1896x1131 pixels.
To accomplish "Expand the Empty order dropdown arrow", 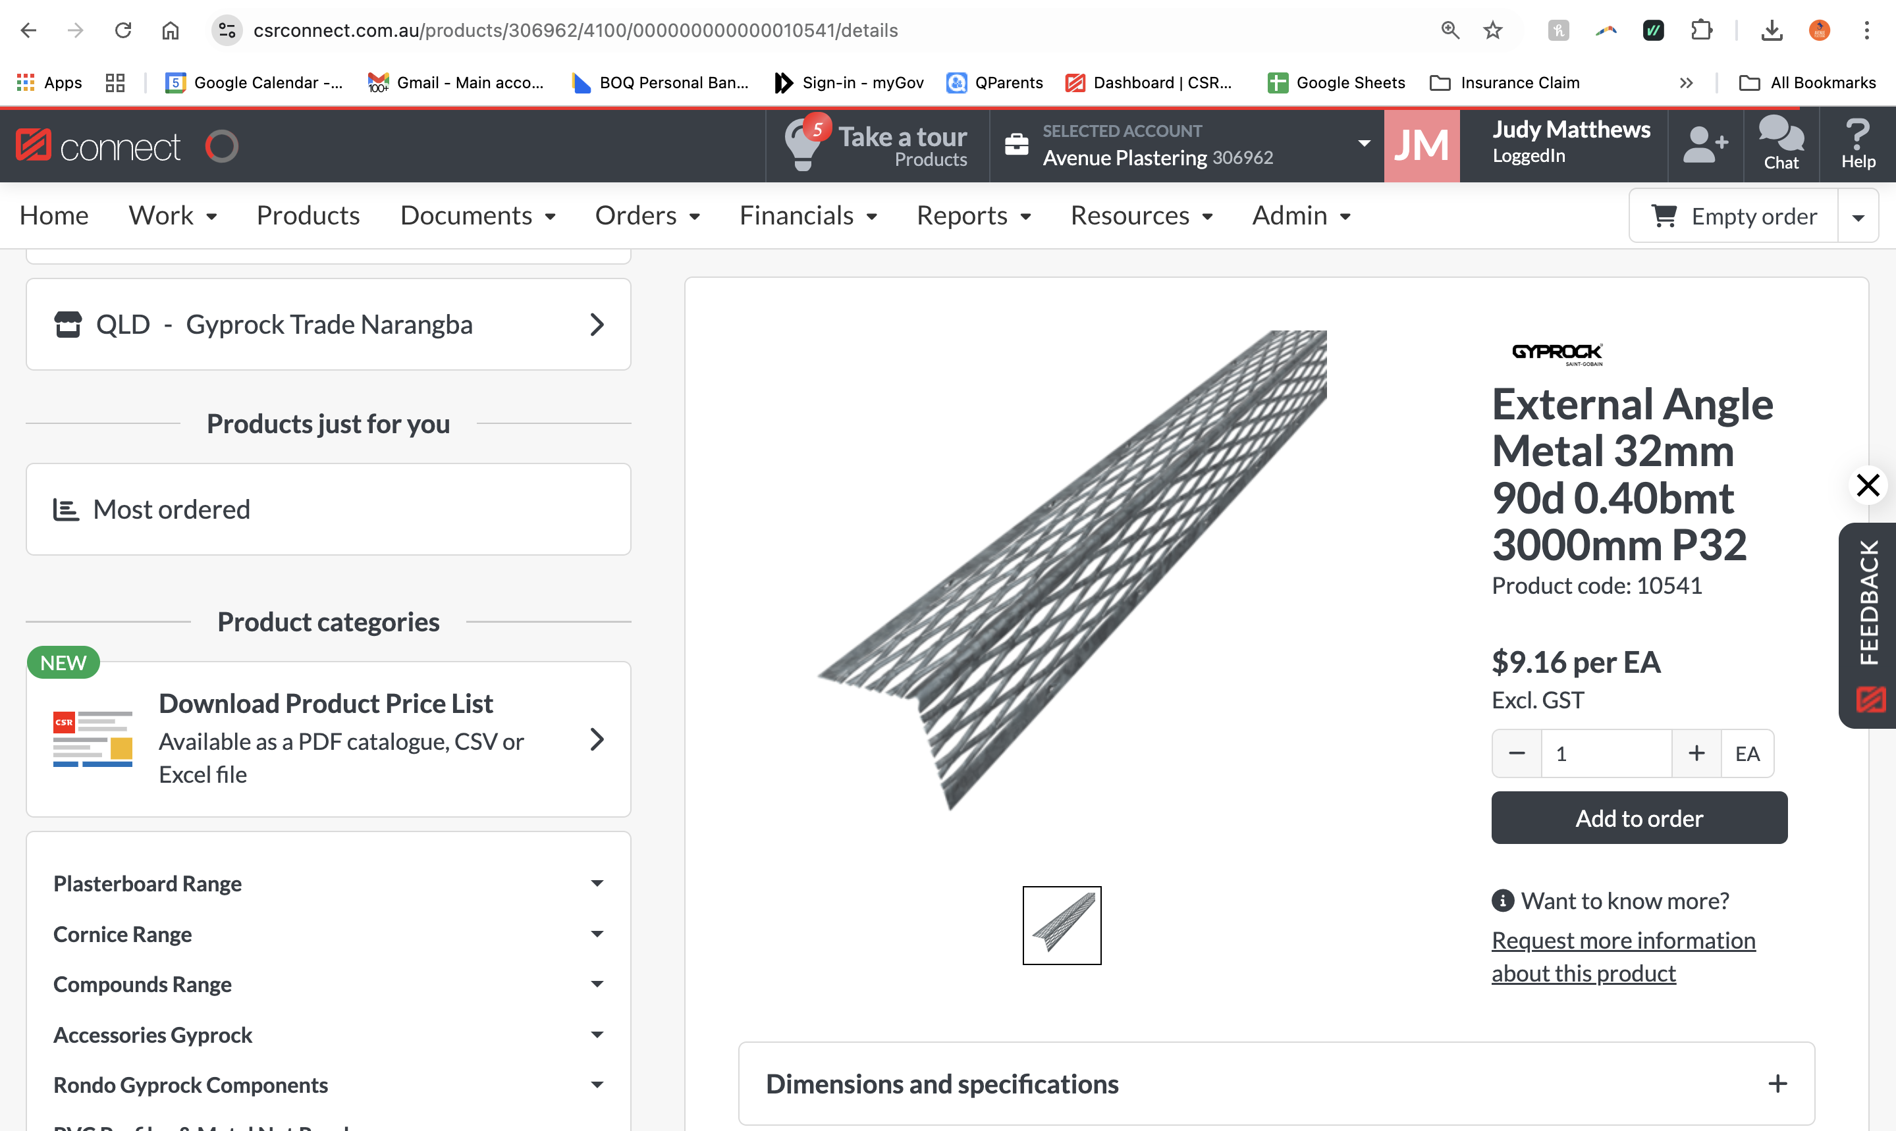I will (1858, 217).
